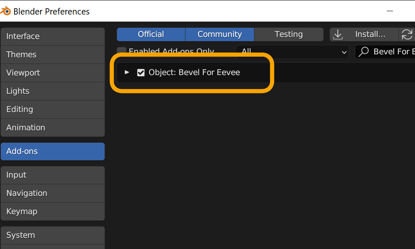
Task: Open the Keymap section
Action: (53, 211)
